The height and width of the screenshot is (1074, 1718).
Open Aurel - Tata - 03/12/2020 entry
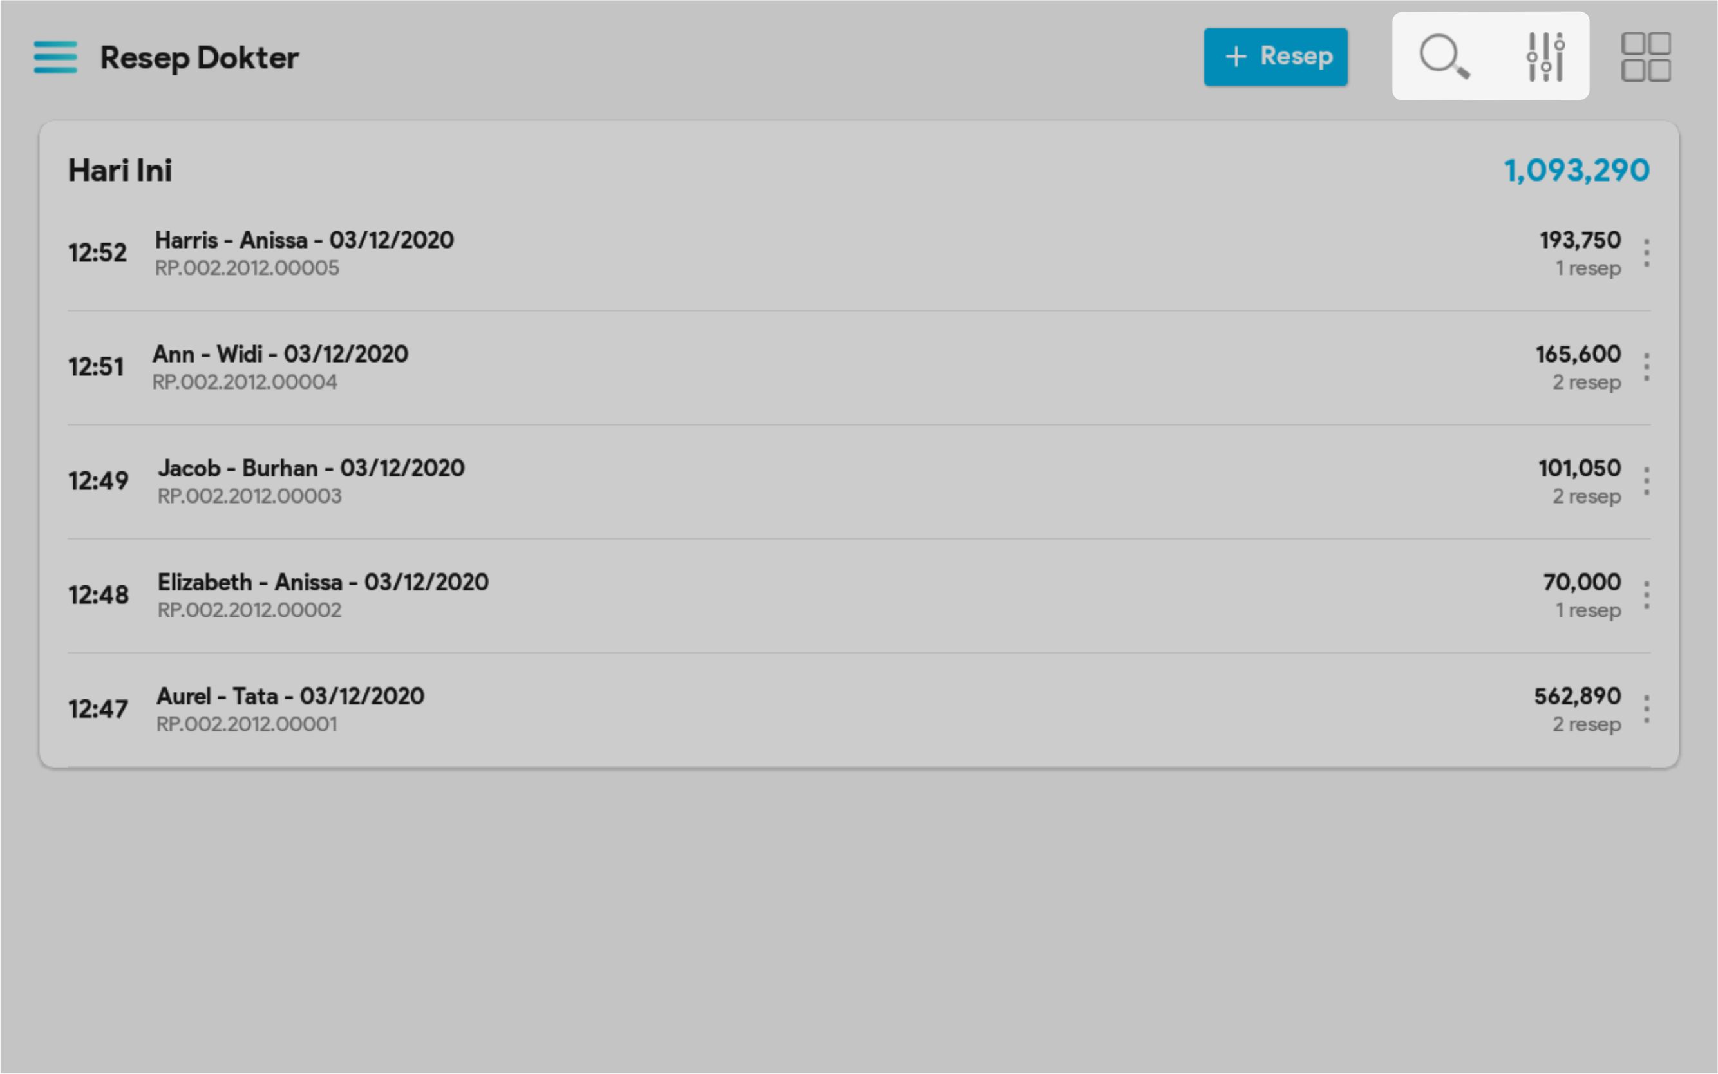click(x=290, y=697)
